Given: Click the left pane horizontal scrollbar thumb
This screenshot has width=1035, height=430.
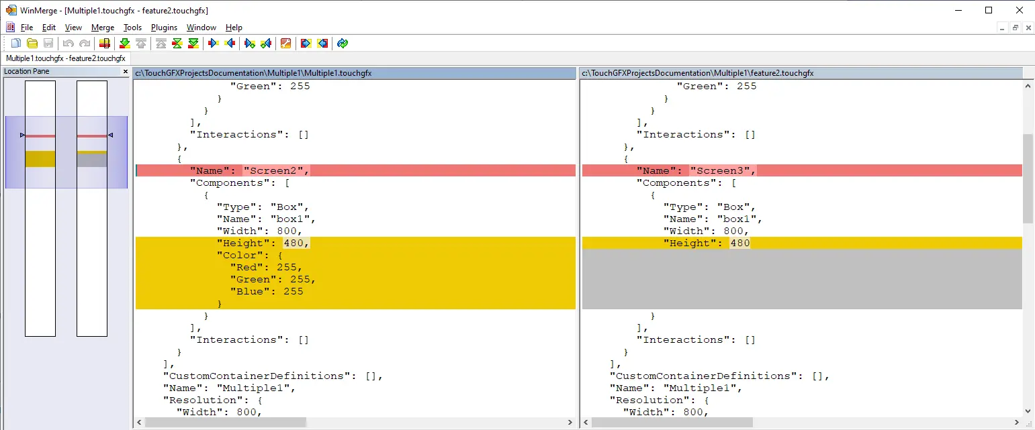Looking at the screenshot, I should pyautogui.click(x=225, y=423).
